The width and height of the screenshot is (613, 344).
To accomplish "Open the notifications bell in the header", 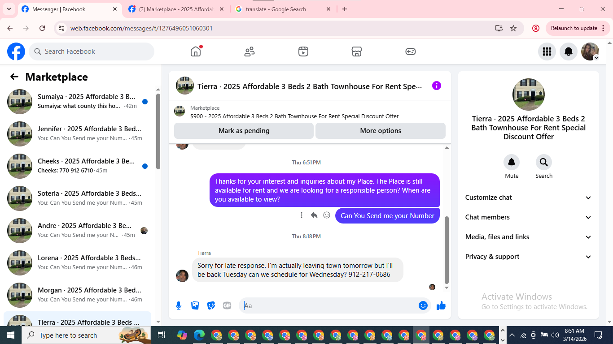I will (569, 52).
